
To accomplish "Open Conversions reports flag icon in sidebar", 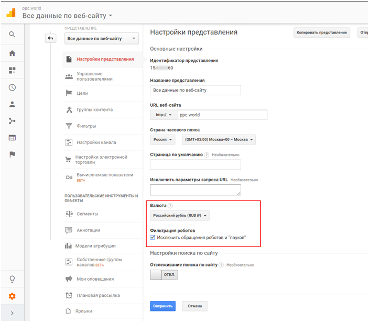I will 12,154.
